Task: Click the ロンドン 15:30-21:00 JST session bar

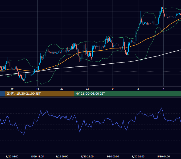Action: point(40,94)
